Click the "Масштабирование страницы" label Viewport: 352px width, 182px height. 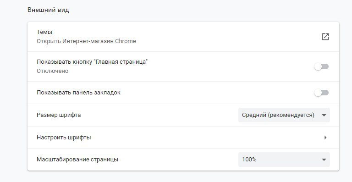coord(77,160)
